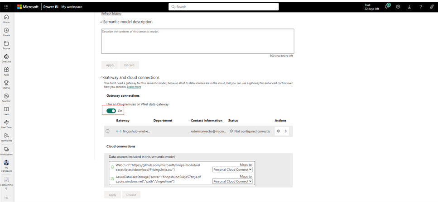
Task: Open Workloads in the sidebar
Action: coord(6,137)
